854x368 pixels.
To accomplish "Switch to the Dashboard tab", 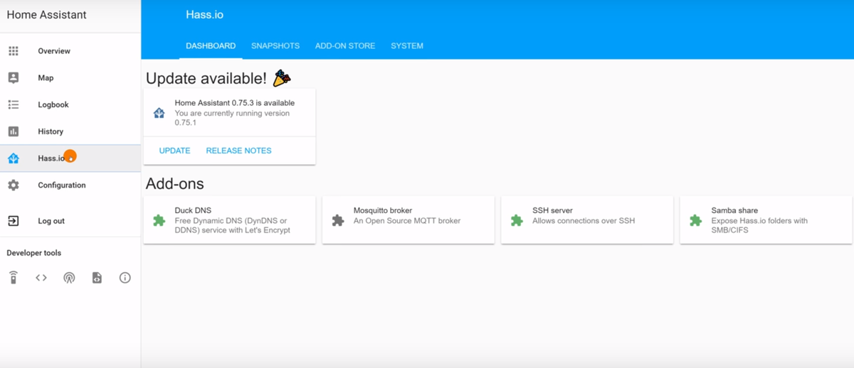I will click(211, 46).
